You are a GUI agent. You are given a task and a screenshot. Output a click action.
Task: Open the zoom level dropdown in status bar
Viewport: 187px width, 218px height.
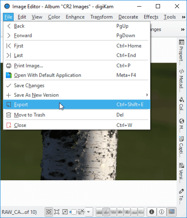click(89, 212)
